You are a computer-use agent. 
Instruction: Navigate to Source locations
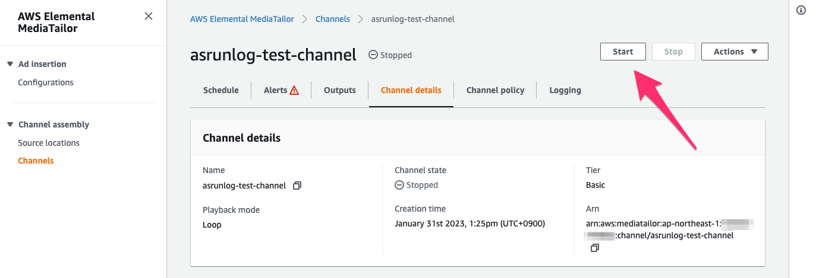(49, 143)
